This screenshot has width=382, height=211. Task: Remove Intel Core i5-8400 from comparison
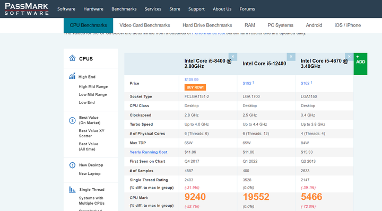pyautogui.click(x=233, y=57)
